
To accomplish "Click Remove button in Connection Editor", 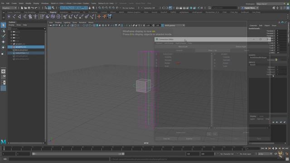I will coord(189,139).
